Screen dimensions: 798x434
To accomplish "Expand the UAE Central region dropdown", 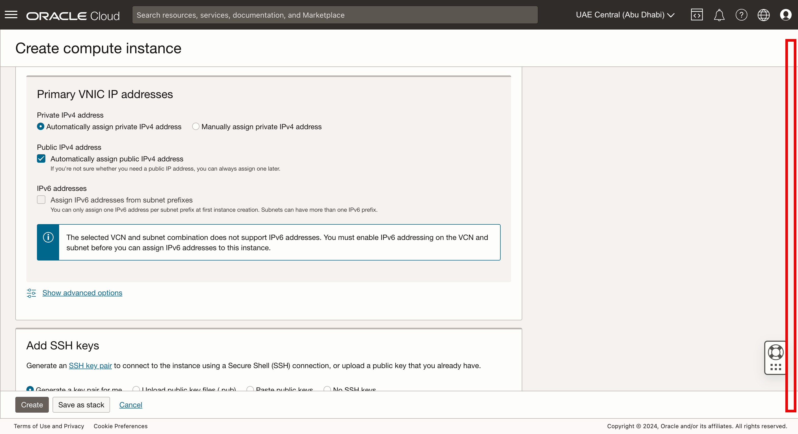I will [625, 15].
